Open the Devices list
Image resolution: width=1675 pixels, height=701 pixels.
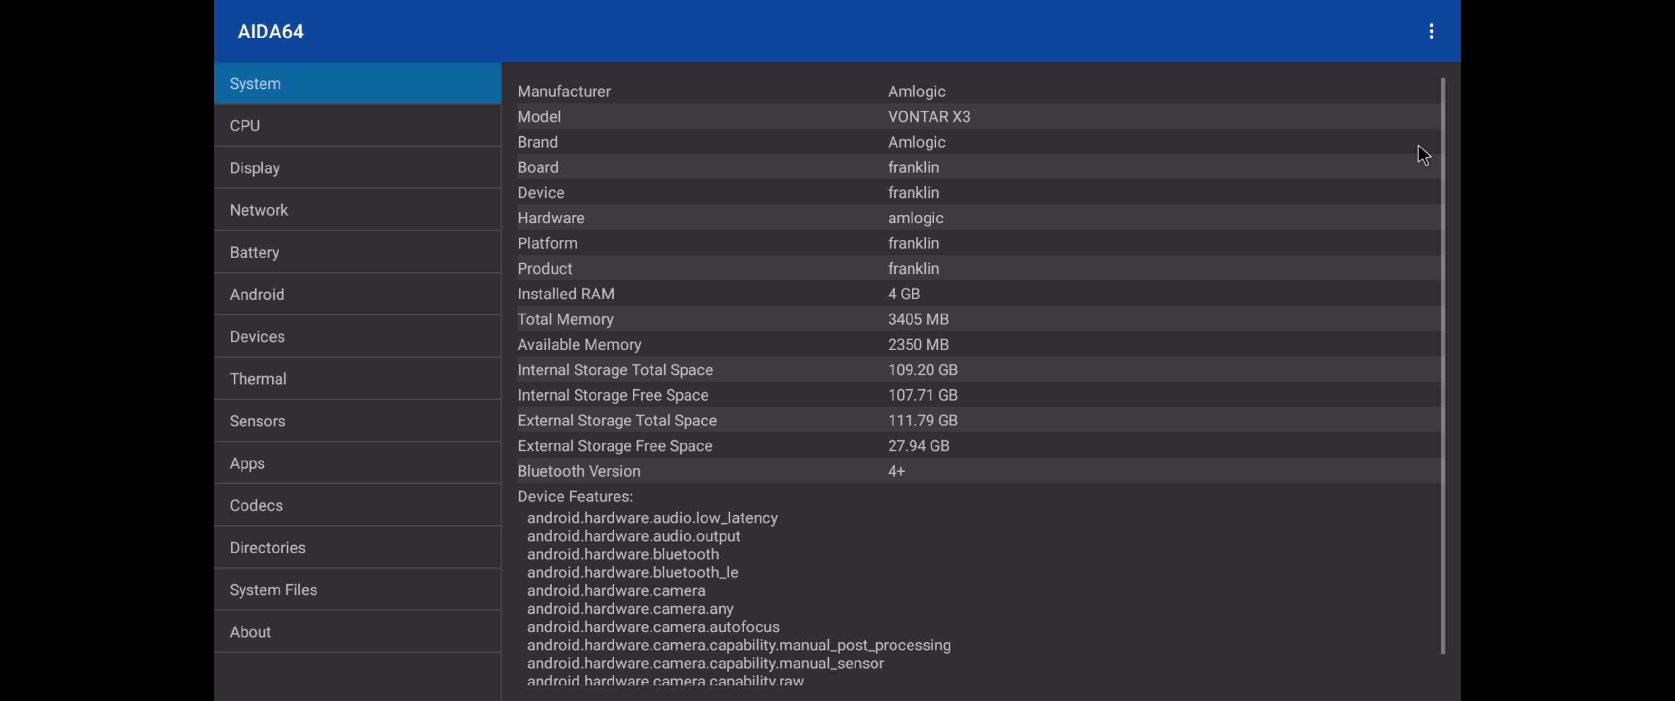(357, 337)
